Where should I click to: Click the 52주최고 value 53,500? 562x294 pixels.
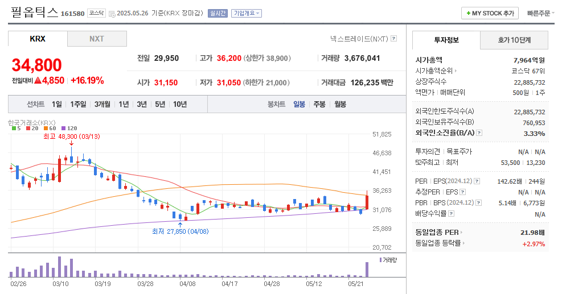(x=510, y=163)
